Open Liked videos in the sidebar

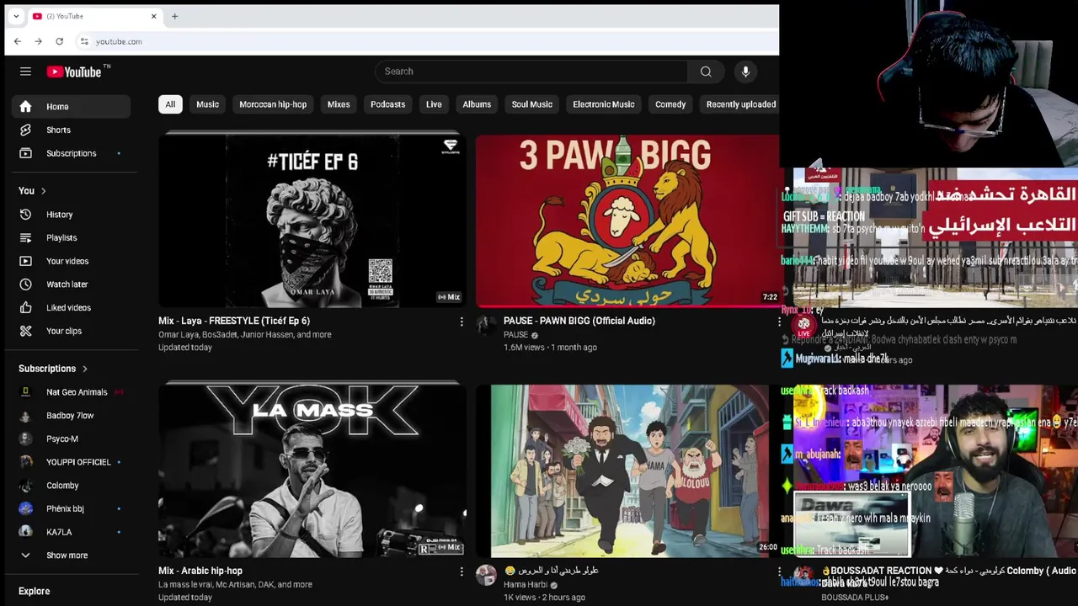(x=71, y=308)
